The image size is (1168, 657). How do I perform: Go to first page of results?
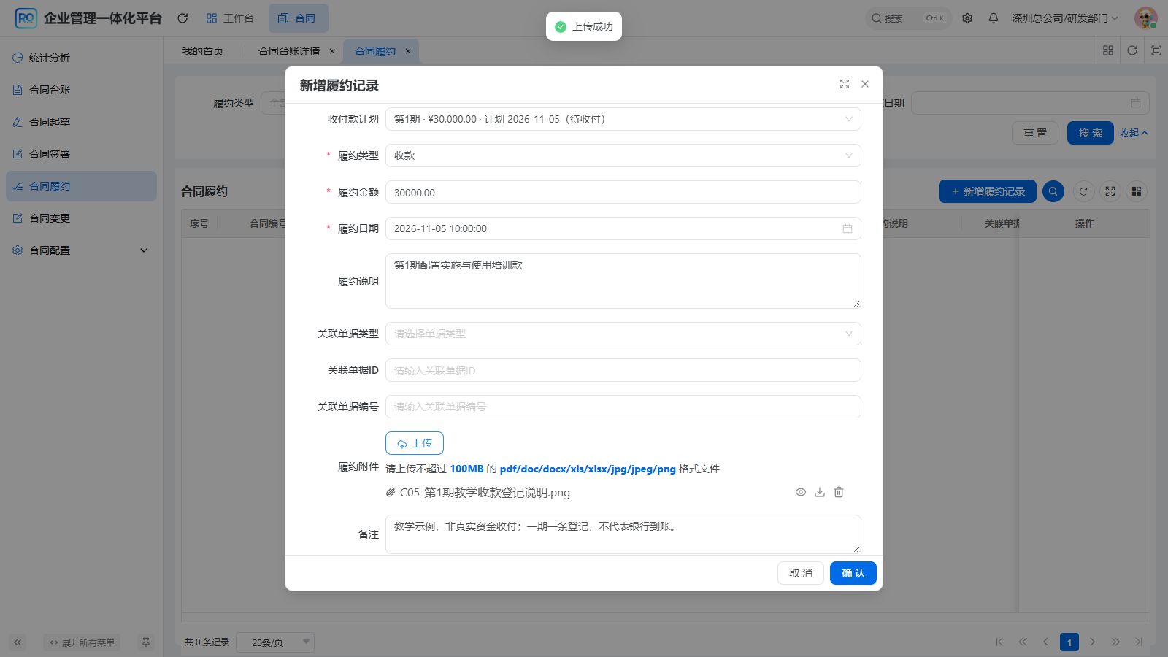(x=999, y=642)
